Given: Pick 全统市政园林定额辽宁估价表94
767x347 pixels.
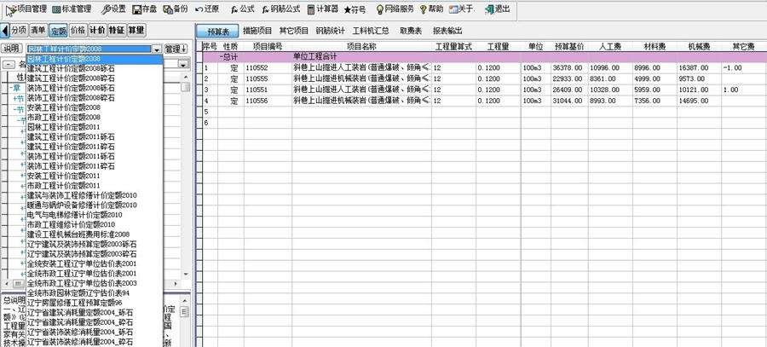Looking at the screenshot, I should click(x=78, y=293).
